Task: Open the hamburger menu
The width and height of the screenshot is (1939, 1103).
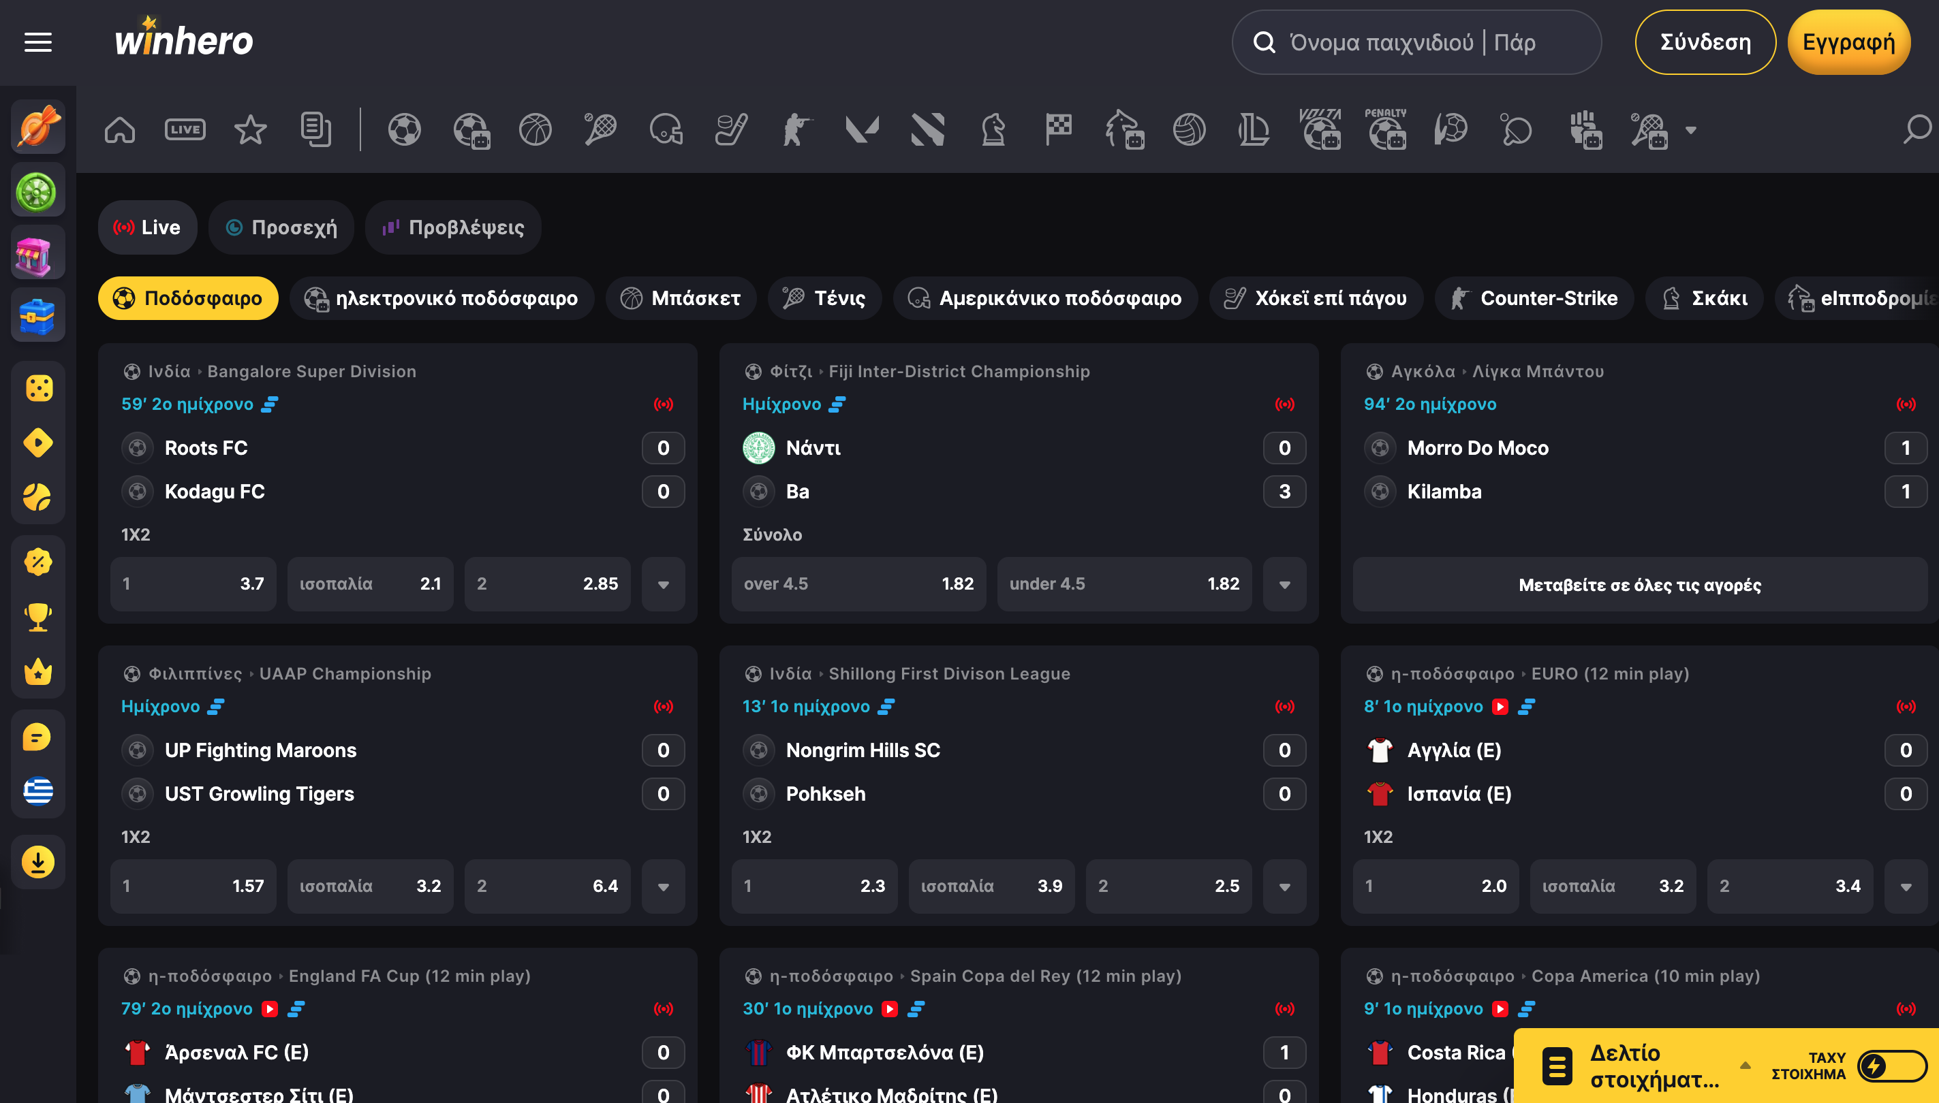Action: tap(38, 42)
